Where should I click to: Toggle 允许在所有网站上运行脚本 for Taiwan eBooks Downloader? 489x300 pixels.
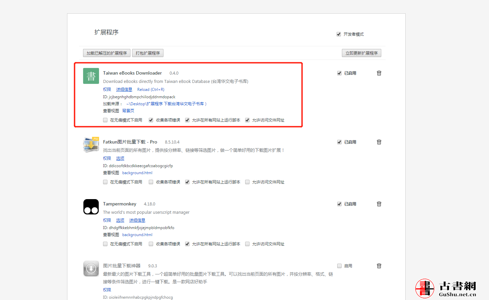point(187,120)
